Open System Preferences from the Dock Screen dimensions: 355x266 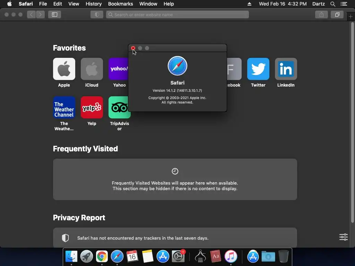[178, 257]
